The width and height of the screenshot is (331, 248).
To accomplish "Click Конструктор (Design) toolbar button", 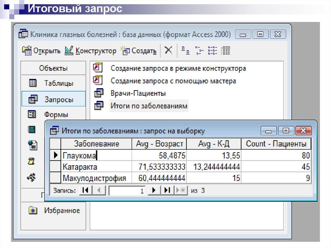I will click(x=91, y=51).
